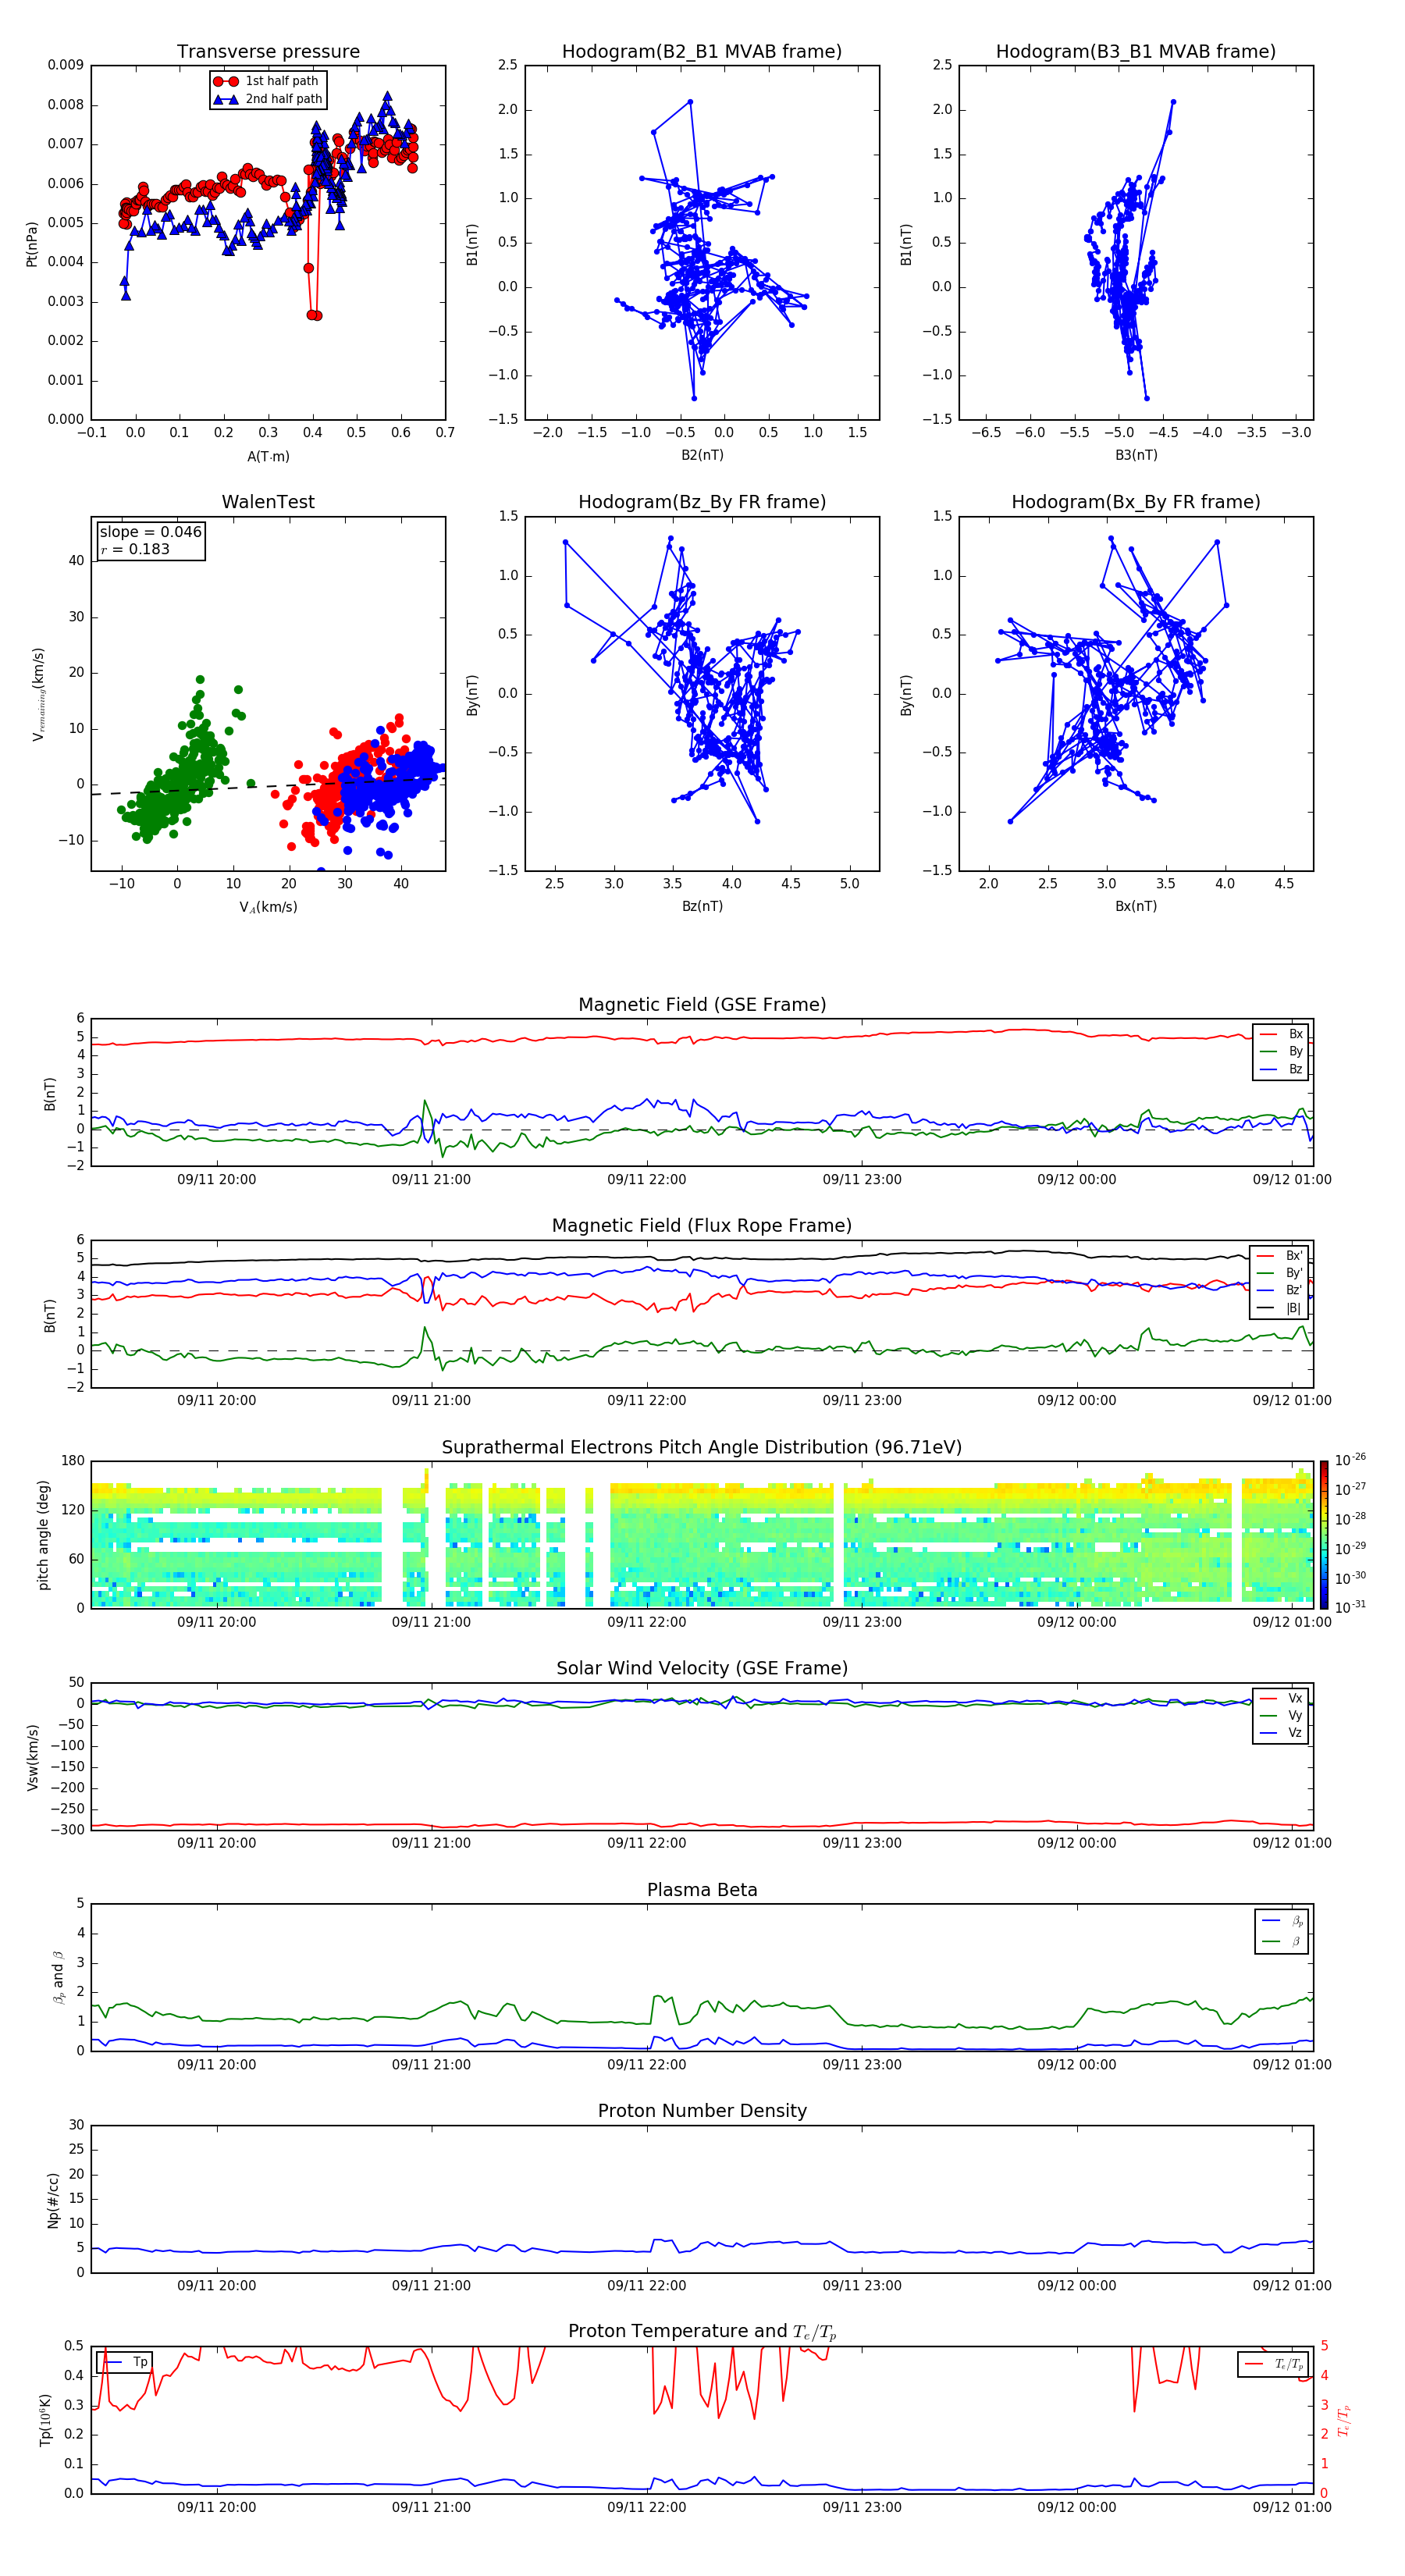
Task: Click 'Hodogram(Bz_By FR frame)' title
Action: point(702,502)
